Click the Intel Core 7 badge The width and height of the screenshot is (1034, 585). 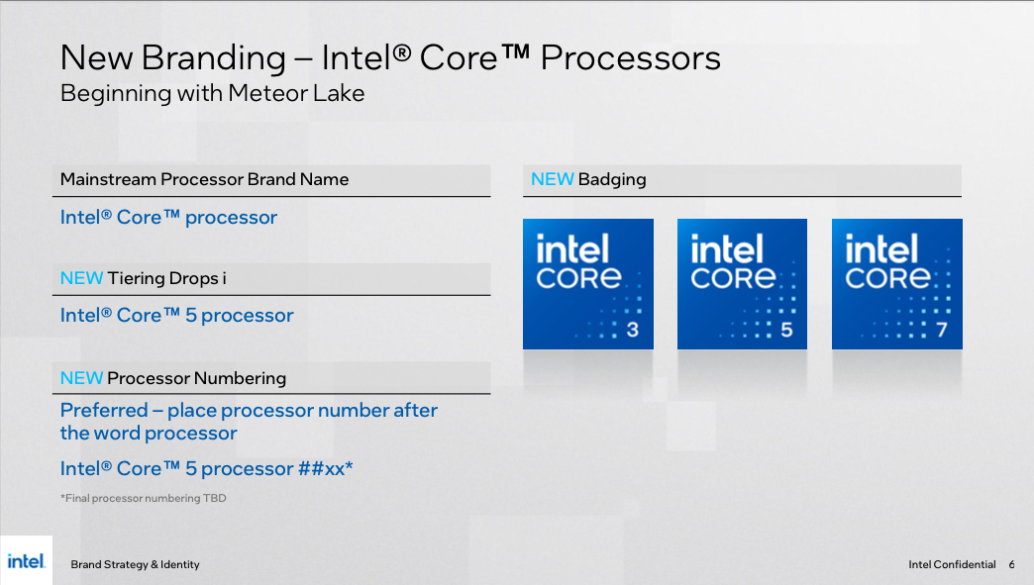[896, 283]
